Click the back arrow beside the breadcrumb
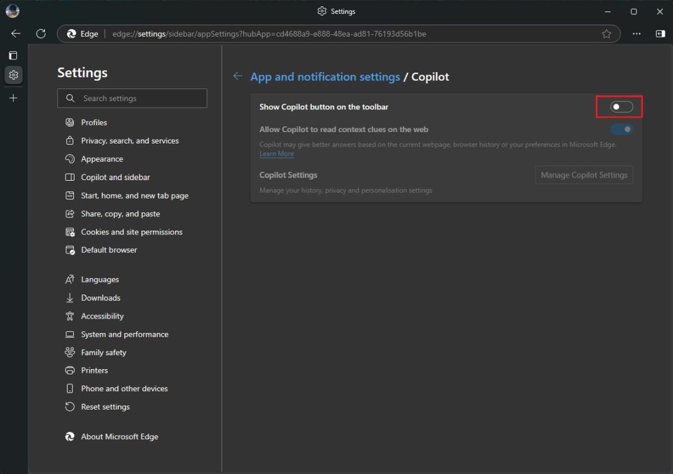Viewport: 673px width, 474px height. tap(237, 76)
